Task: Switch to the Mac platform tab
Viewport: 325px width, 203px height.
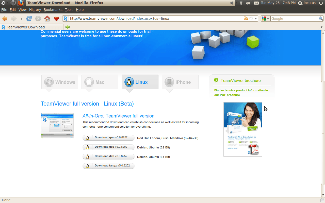Action: point(100,82)
